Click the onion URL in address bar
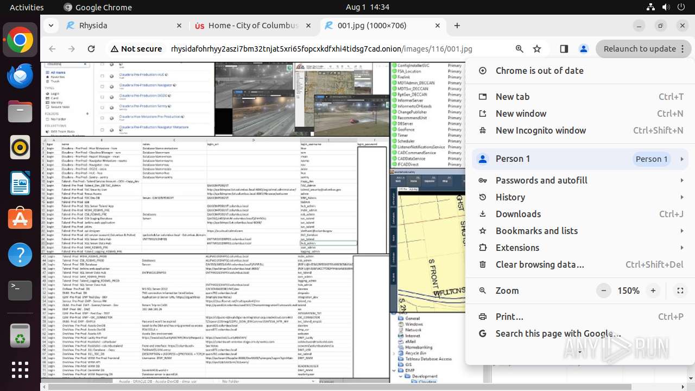 point(321,49)
